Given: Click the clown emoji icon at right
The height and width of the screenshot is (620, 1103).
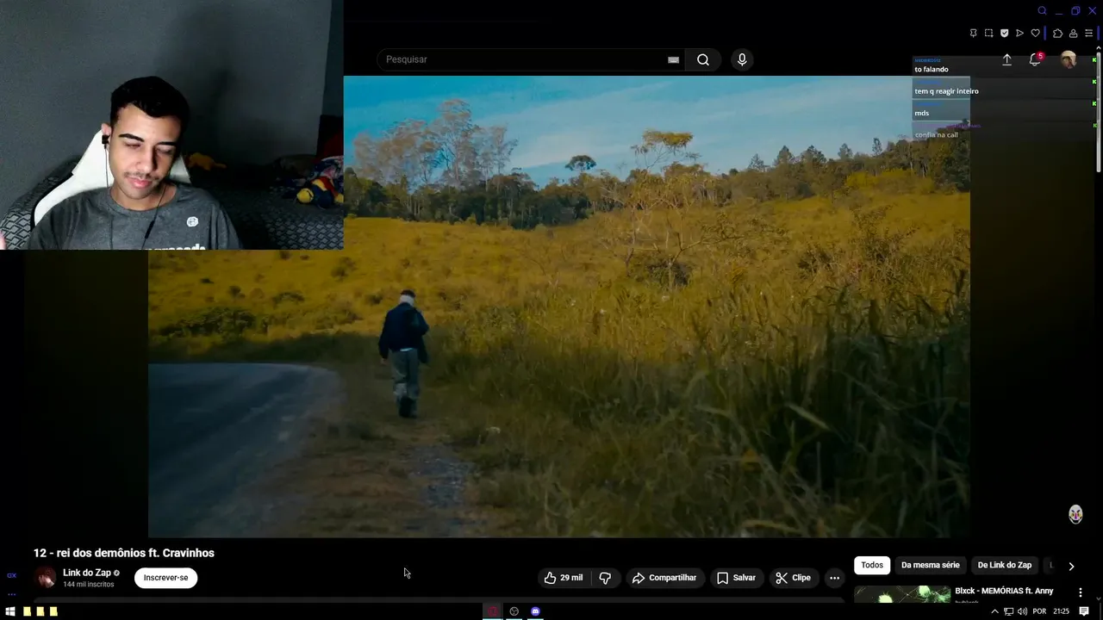Looking at the screenshot, I should [1075, 514].
